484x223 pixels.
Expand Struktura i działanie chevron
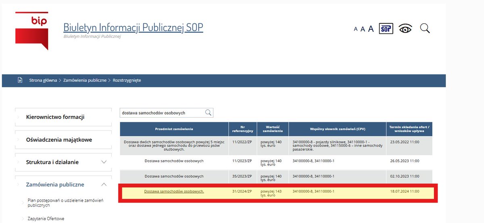pos(104,162)
